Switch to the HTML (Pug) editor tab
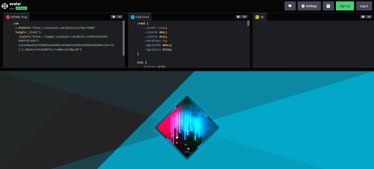Image resolution: width=374 pixels, height=169 pixels. tap(16, 17)
